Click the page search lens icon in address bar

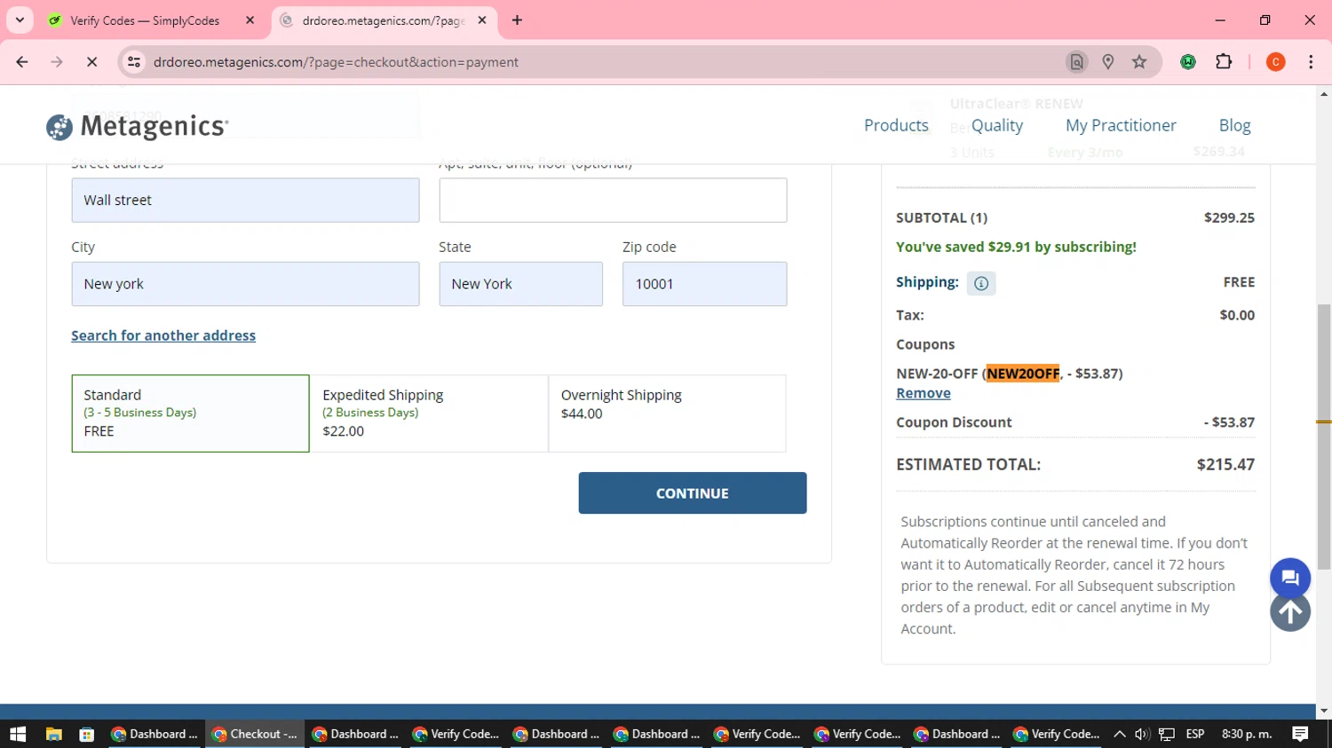[1076, 62]
